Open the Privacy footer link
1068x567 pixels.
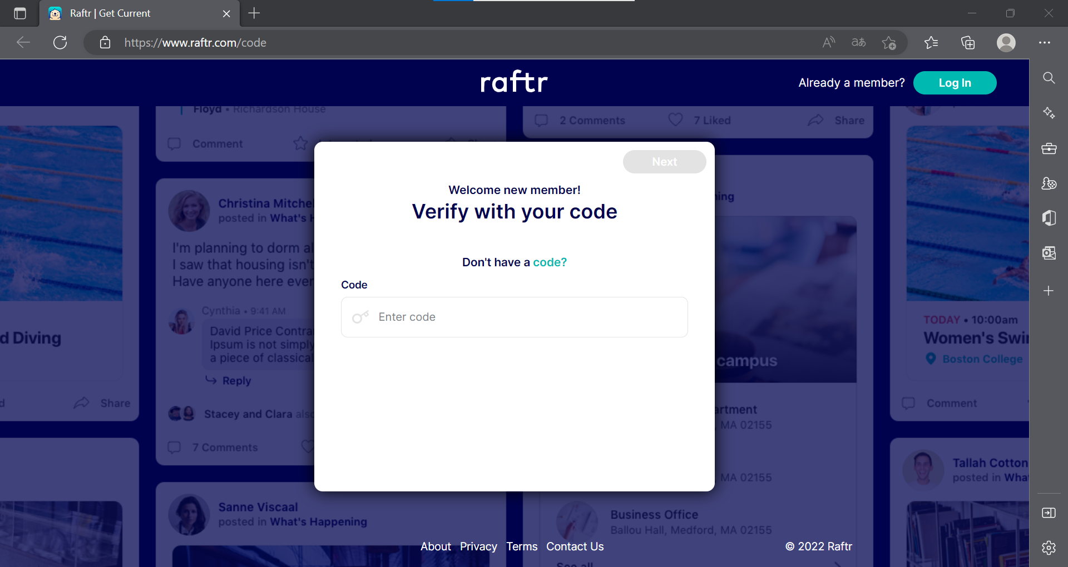click(x=478, y=546)
